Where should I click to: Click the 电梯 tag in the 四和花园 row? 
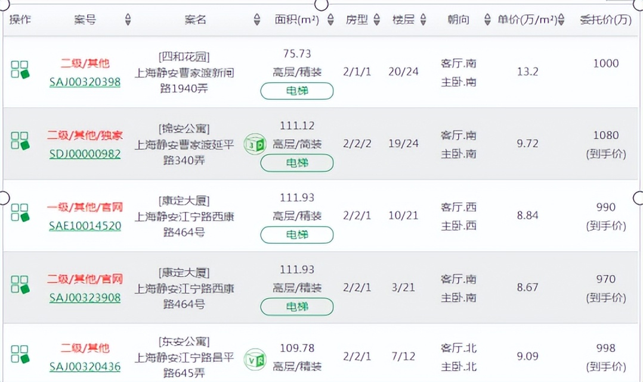pos(296,91)
